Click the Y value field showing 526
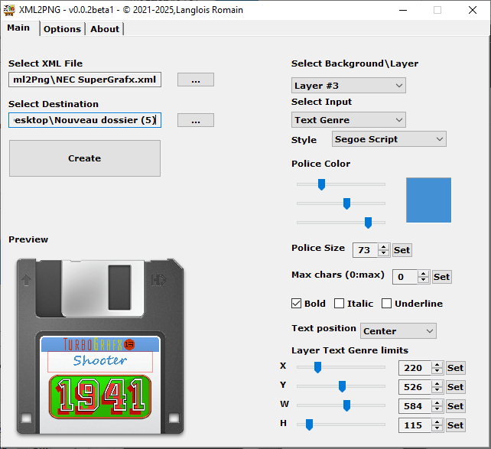 point(415,387)
